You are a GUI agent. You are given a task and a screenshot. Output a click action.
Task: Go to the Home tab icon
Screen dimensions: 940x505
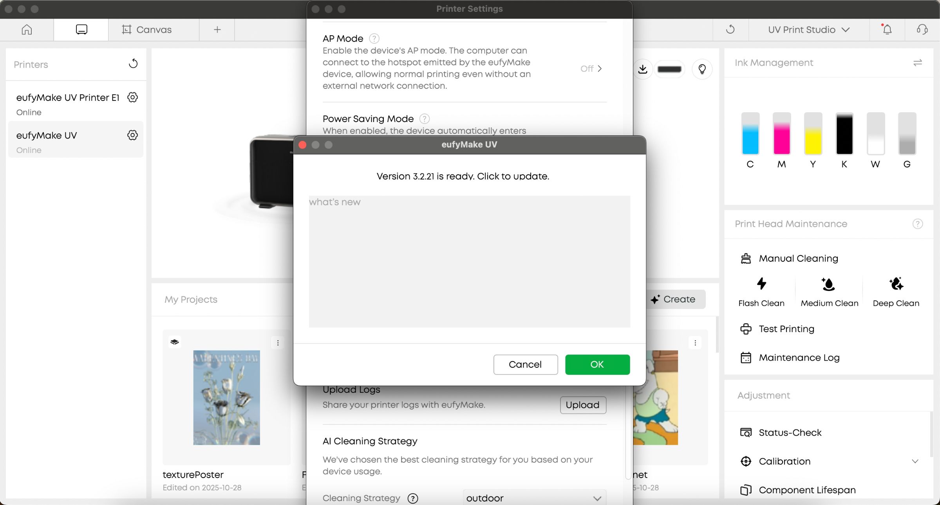tap(27, 30)
